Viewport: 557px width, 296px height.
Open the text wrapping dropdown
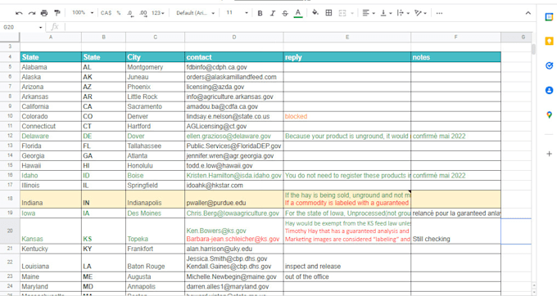click(x=403, y=13)
